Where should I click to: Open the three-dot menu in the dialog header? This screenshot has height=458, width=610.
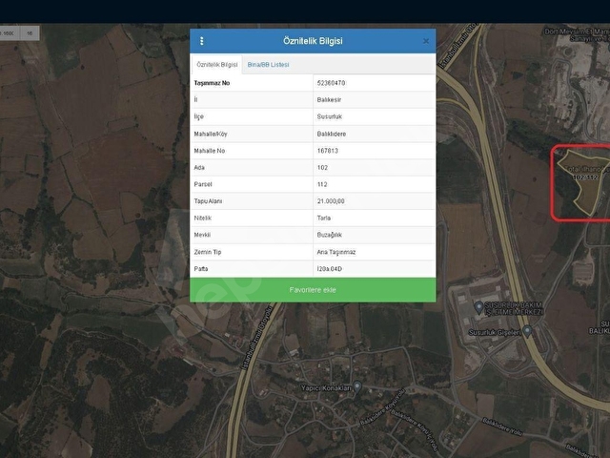point(201,41)
